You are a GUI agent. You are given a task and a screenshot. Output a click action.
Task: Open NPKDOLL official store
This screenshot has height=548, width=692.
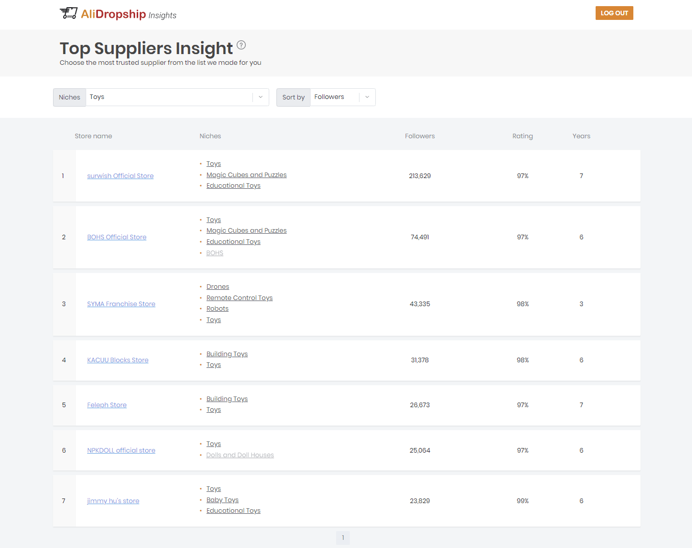121,450
